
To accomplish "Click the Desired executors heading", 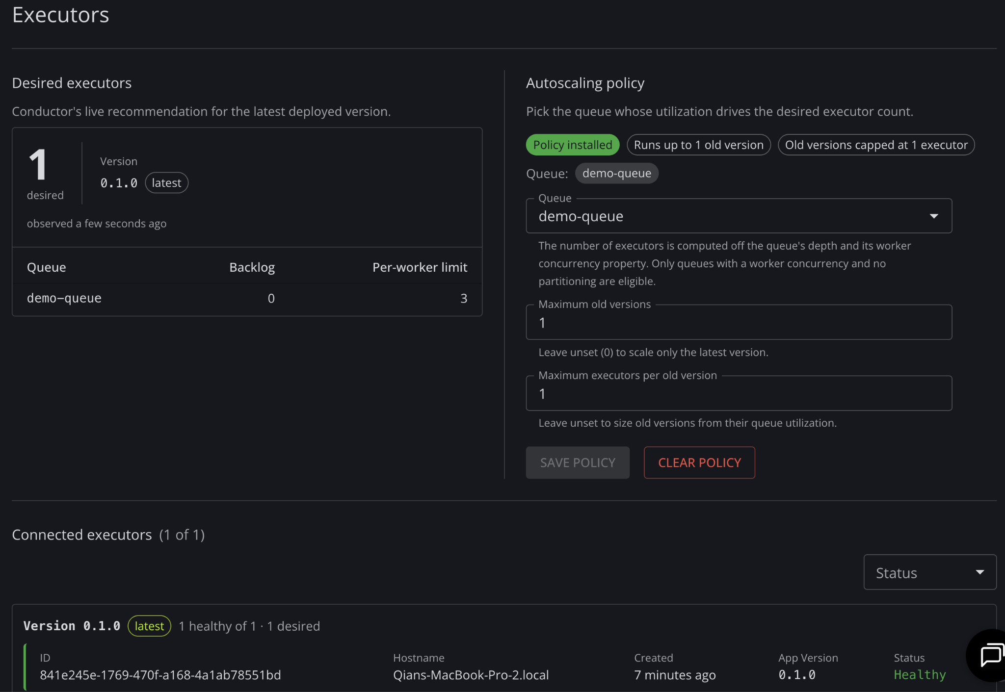I will pyautogui.click(x=72, y=83).
